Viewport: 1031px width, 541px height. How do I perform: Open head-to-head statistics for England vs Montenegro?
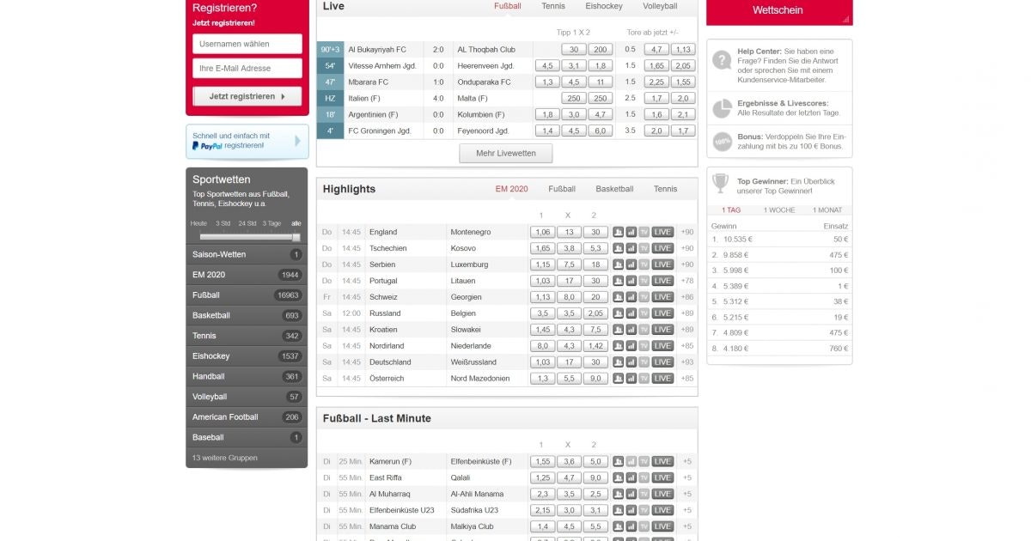point(619,232)
